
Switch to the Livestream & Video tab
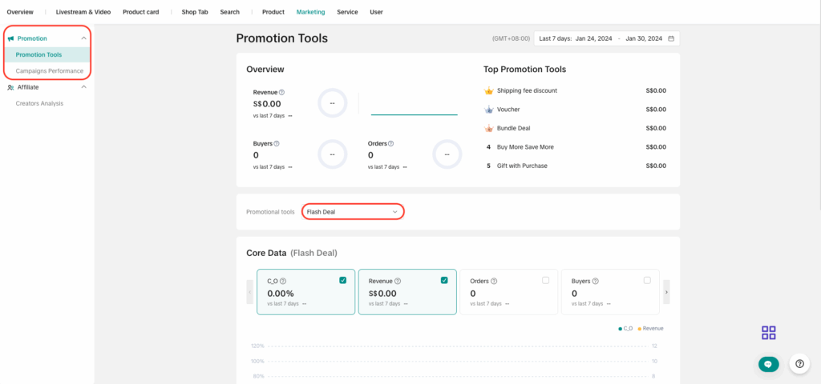pyautogui.click(x=83, y=12)
